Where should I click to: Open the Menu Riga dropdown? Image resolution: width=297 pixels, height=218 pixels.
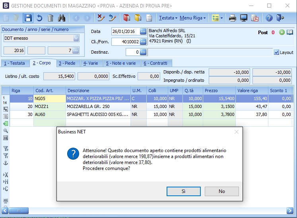click(x=193, y=18)
